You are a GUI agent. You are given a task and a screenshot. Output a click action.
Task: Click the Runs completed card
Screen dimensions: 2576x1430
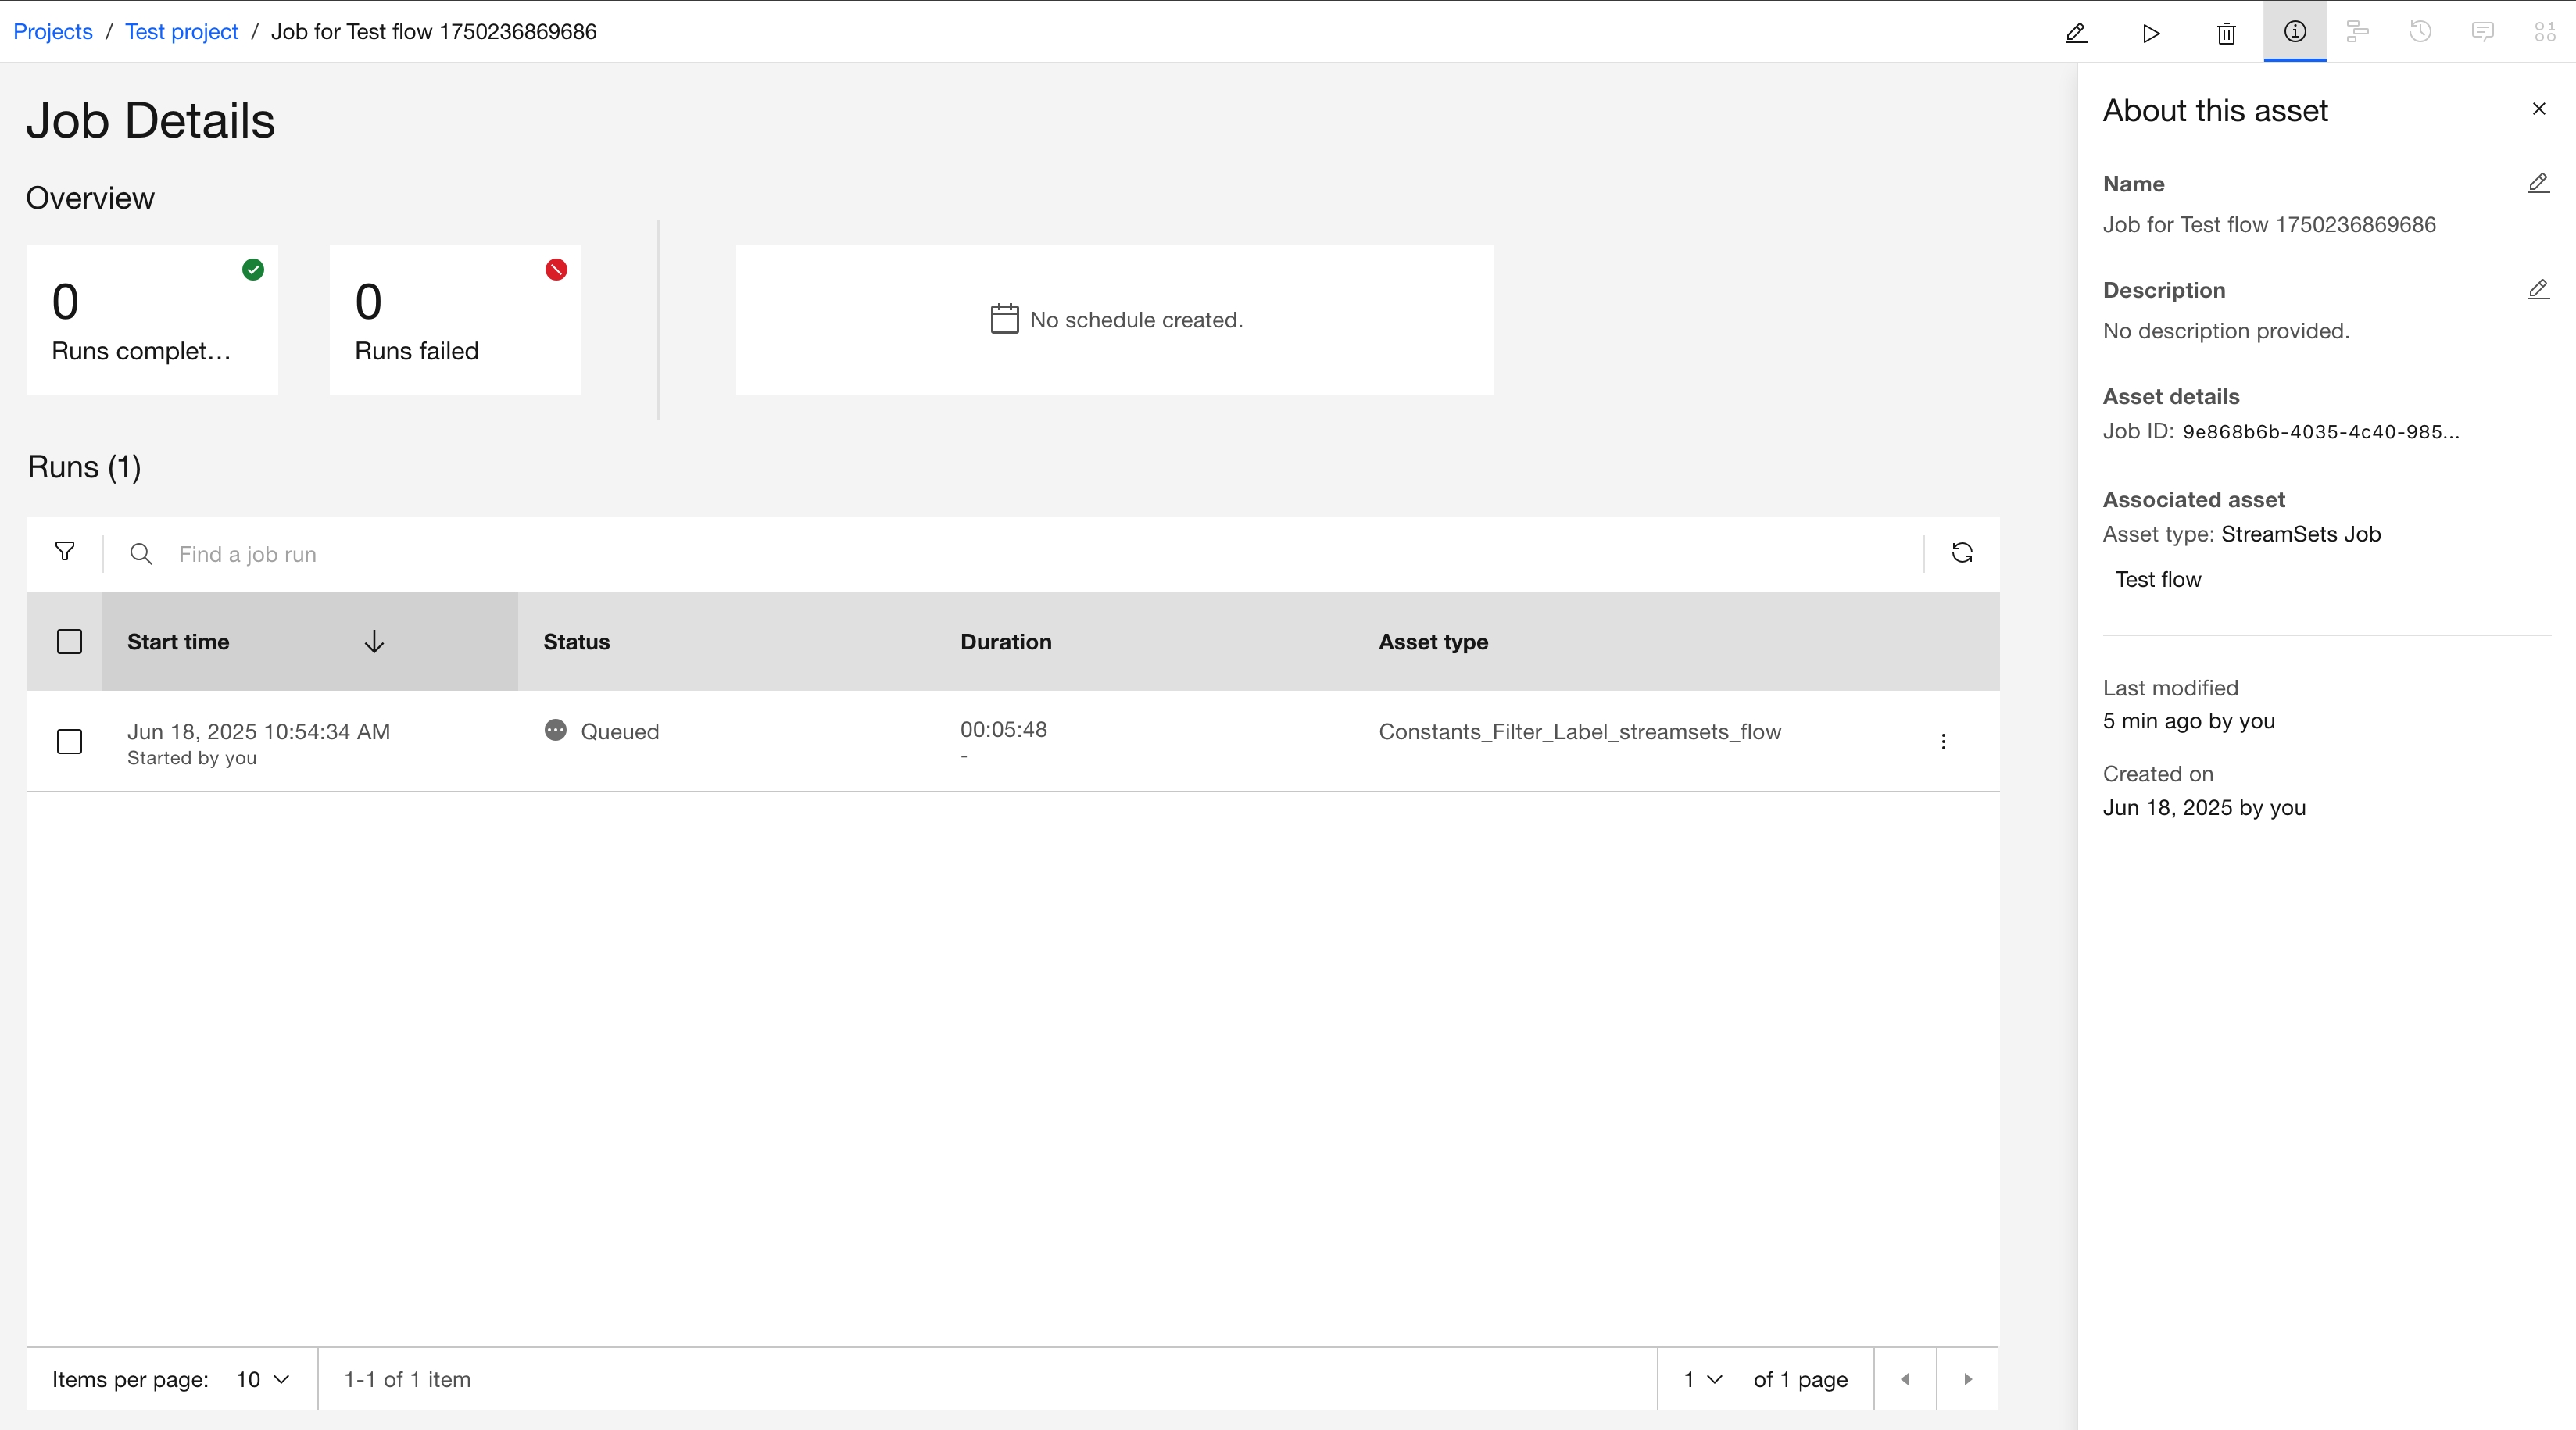click(x=152, y=319)
